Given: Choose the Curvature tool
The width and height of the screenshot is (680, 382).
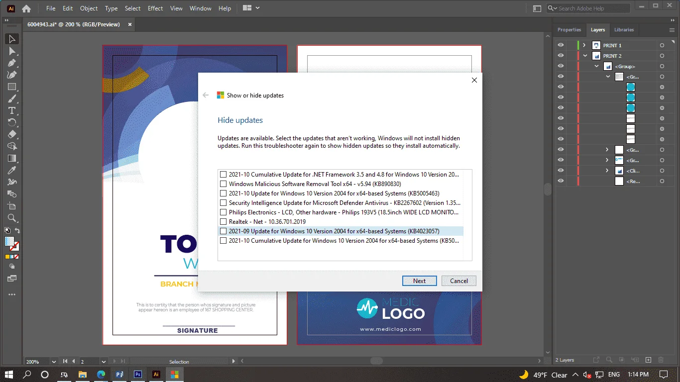Looking at the screenshot, I should coord(12,75).
